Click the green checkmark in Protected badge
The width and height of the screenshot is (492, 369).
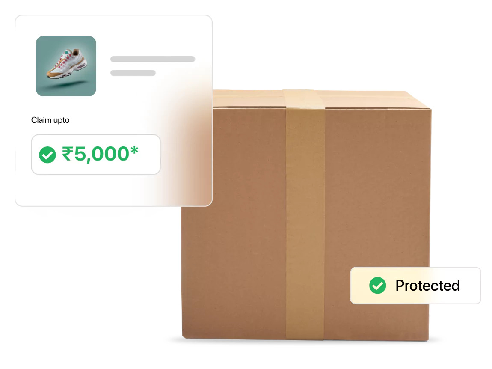click(377, 286)
